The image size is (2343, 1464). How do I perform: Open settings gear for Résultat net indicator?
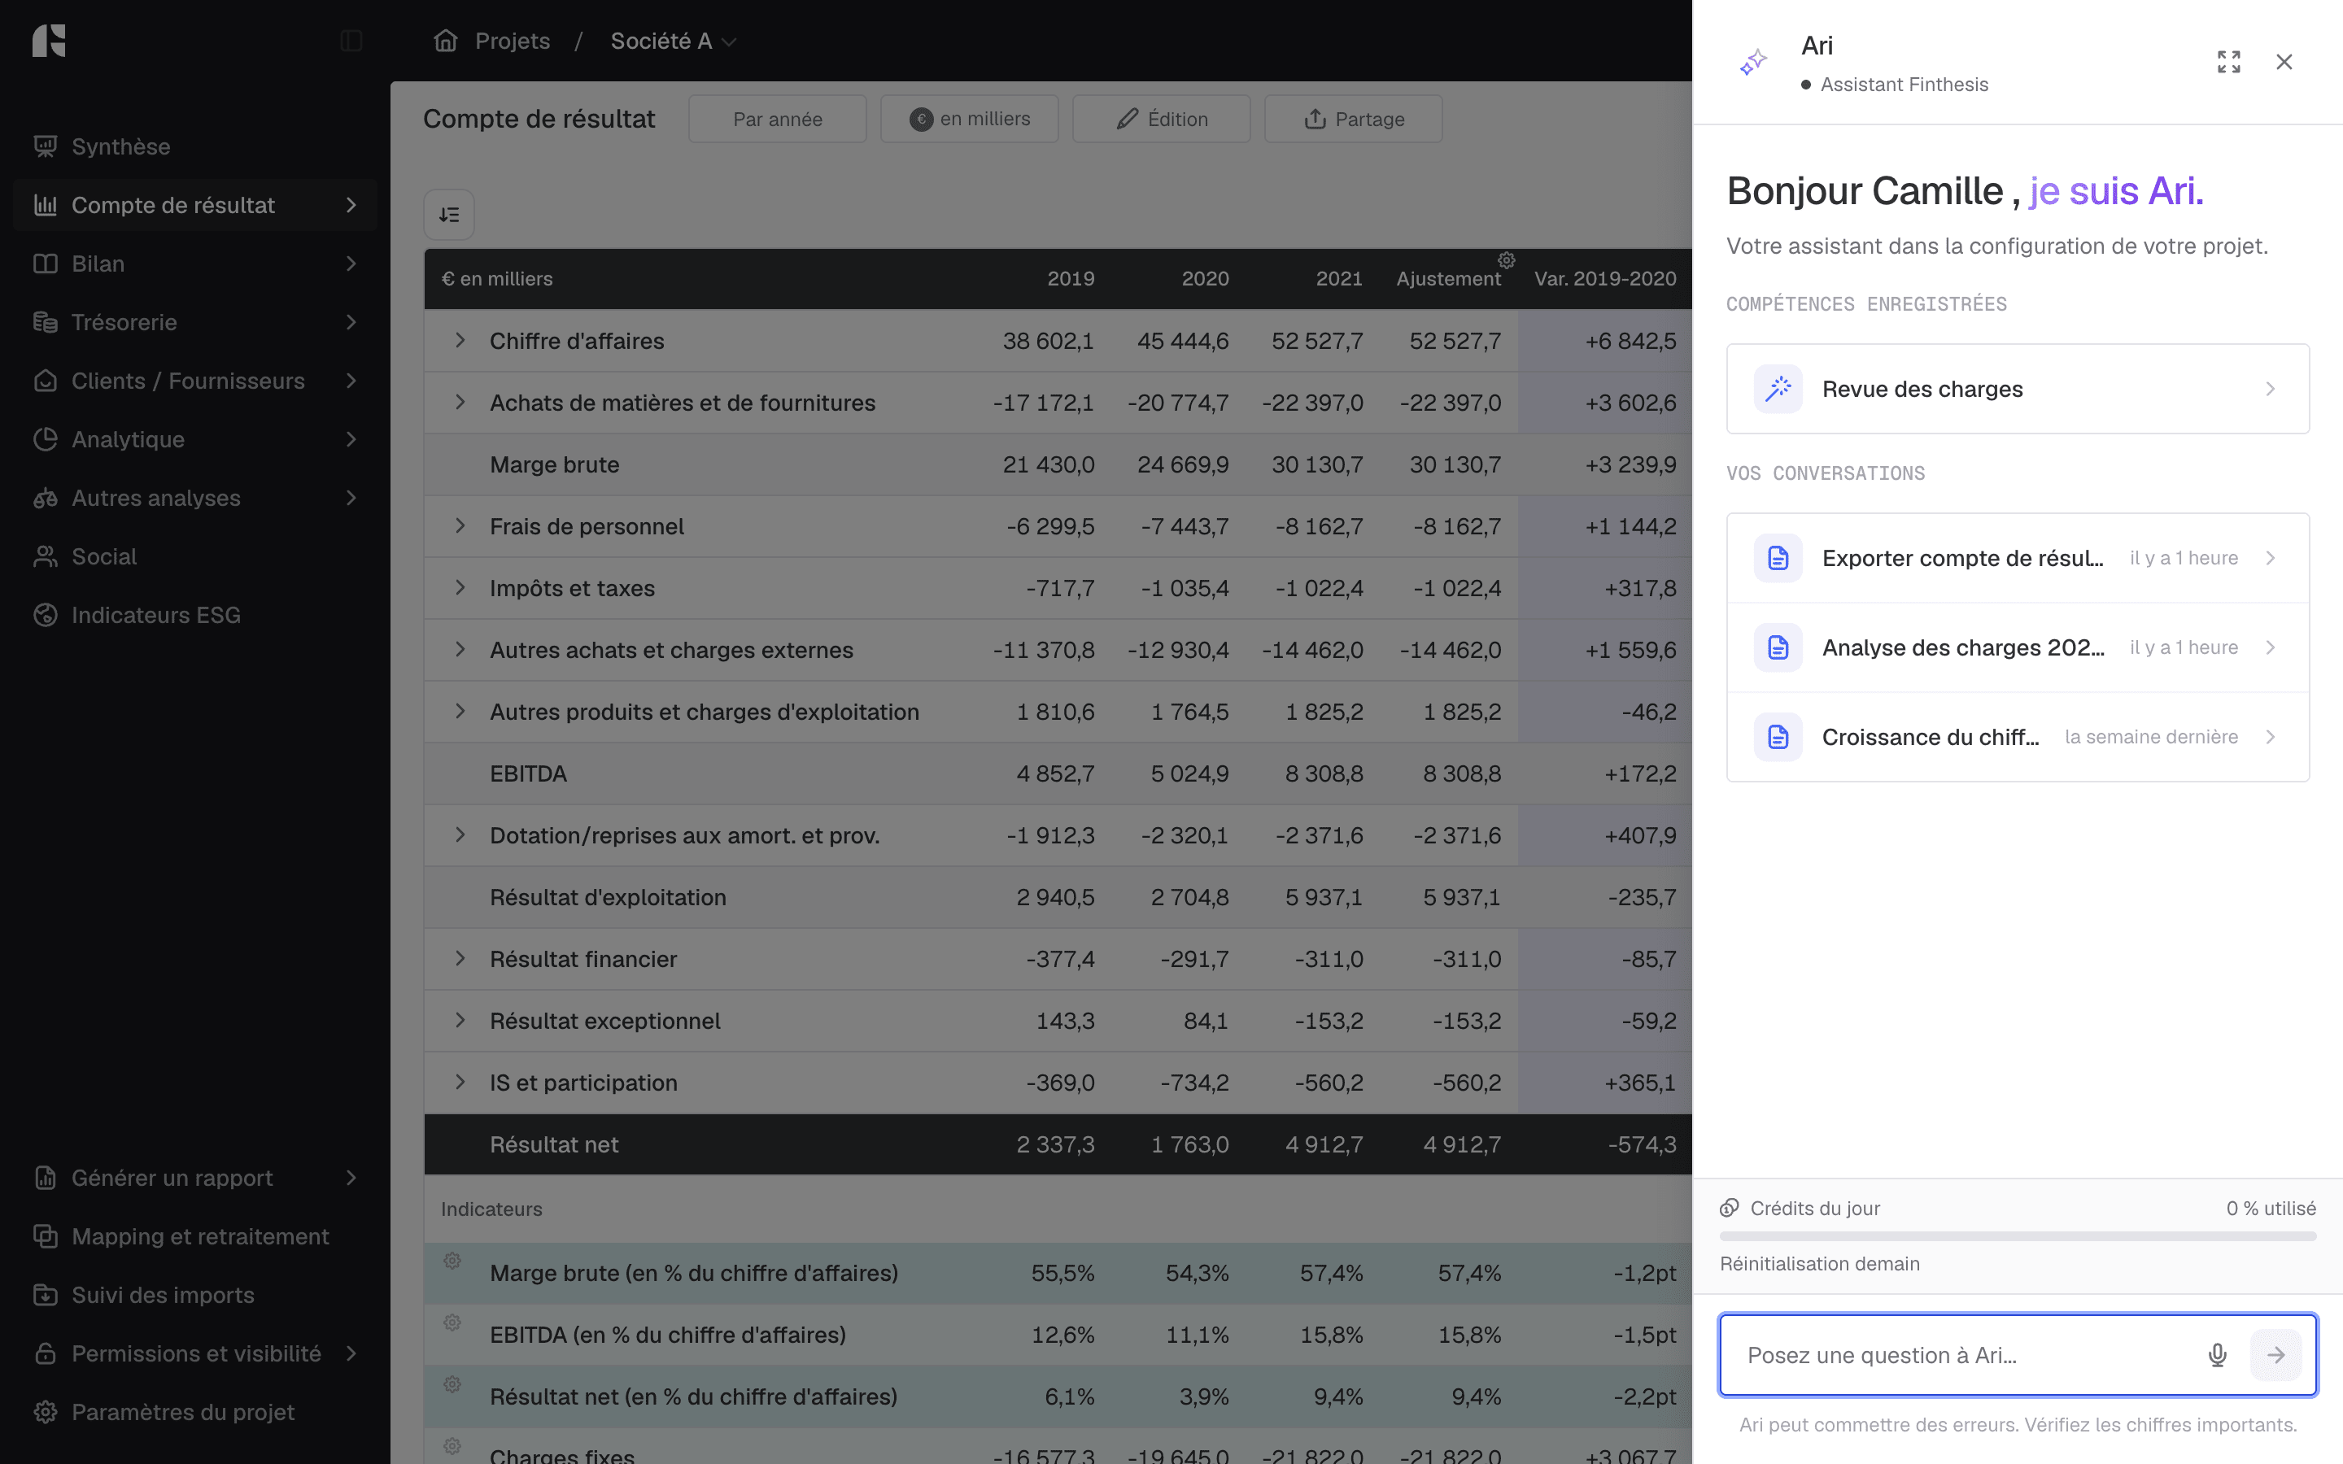(452, 1384)
